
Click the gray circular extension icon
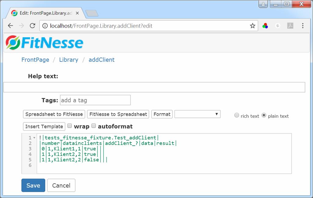pos(278,26)
